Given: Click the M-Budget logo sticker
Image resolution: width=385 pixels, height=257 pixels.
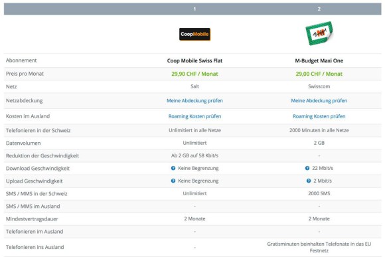Looking at the screenshot, I should click(x=319, y=33).
